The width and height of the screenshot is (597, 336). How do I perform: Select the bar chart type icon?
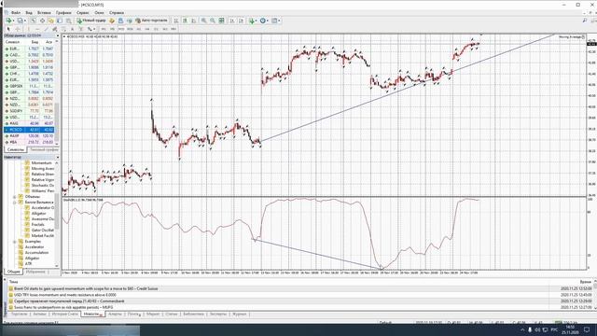(176, 21)
